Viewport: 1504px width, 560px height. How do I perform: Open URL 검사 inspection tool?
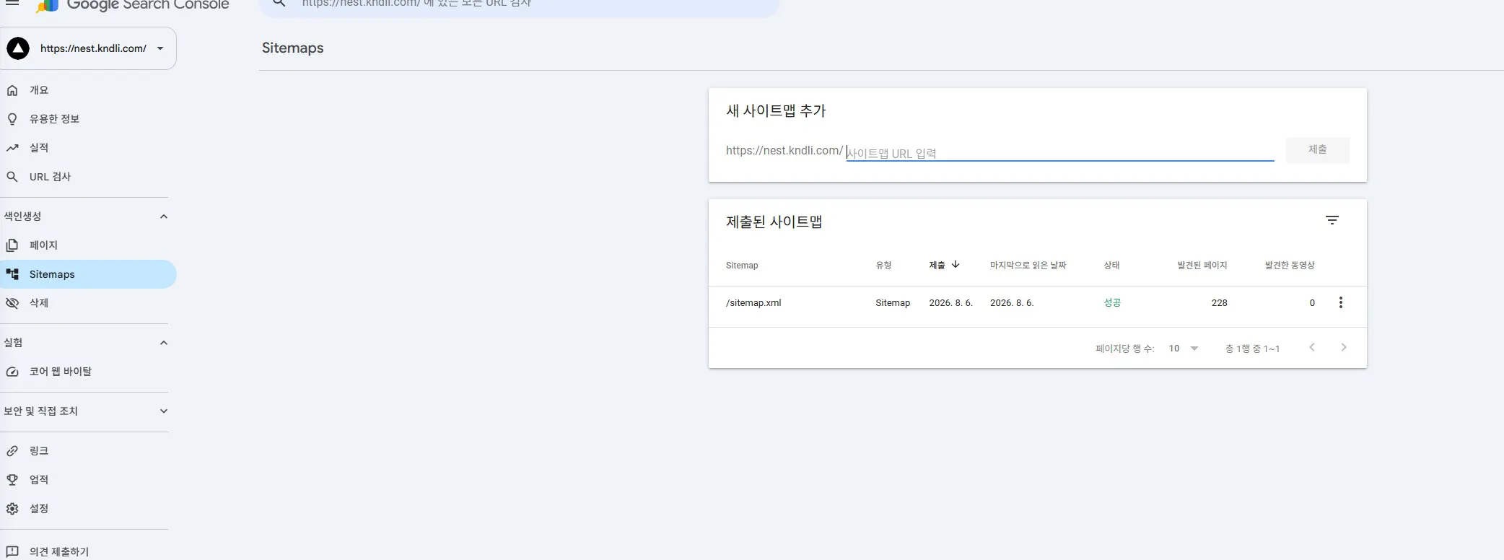[x=88, y=177]
